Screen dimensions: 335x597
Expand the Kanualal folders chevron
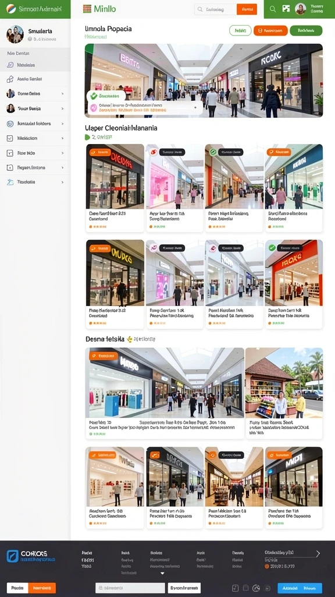pyautogui.click(x=63, y=124)
